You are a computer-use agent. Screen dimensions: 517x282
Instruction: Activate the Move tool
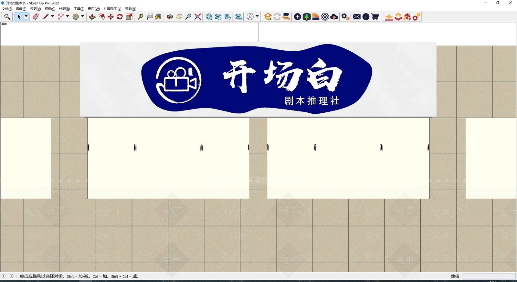(x=111, y=17)
